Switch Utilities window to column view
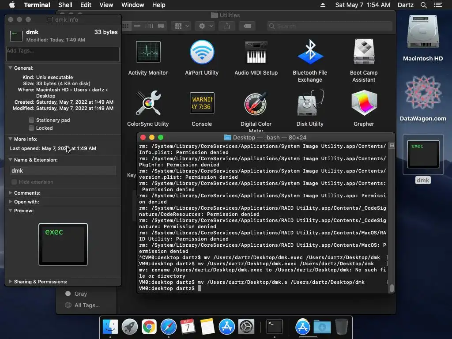This screenshot has width=452, height=339. (x=149, y=26)
